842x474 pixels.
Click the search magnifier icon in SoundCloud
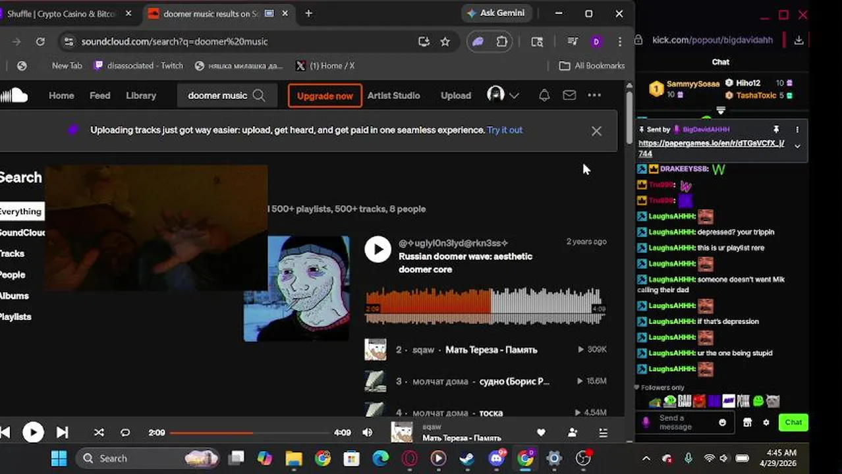(x=259, y=95)
